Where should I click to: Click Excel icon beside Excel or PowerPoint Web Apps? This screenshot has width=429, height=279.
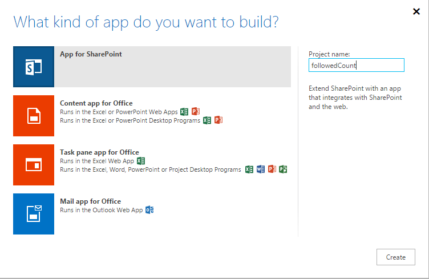coord(184,112)
